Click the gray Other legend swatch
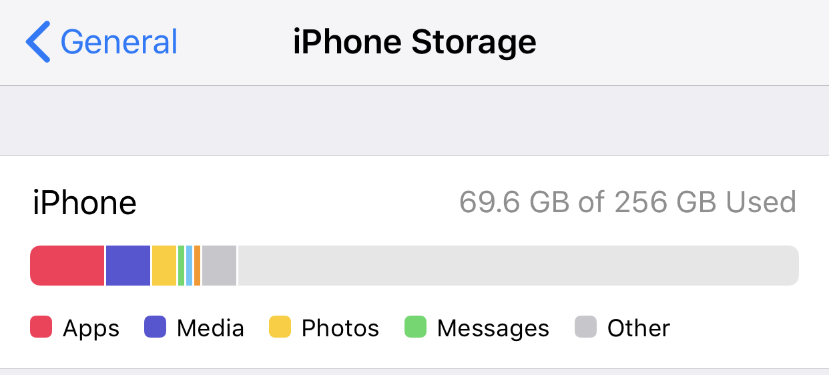 (x=585, y=327)
